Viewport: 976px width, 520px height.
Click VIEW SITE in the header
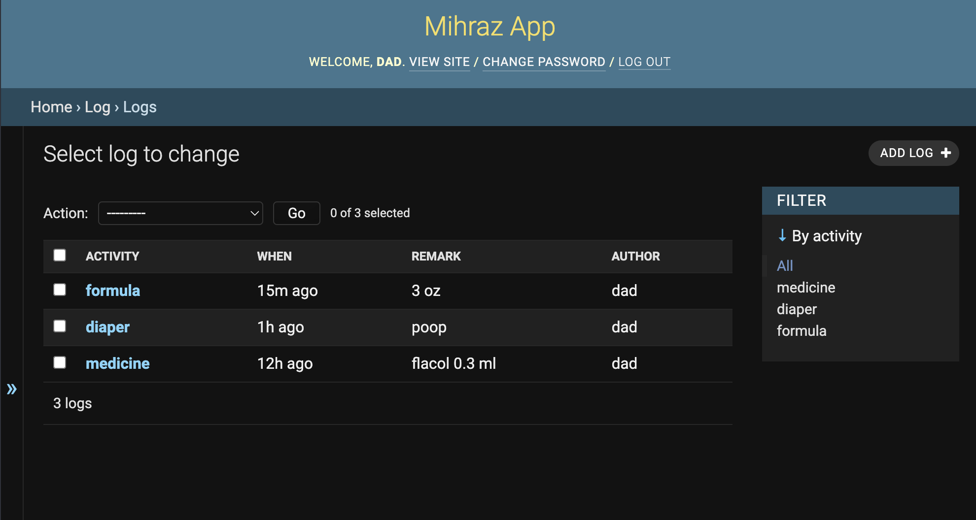click(x=439, y=62)
